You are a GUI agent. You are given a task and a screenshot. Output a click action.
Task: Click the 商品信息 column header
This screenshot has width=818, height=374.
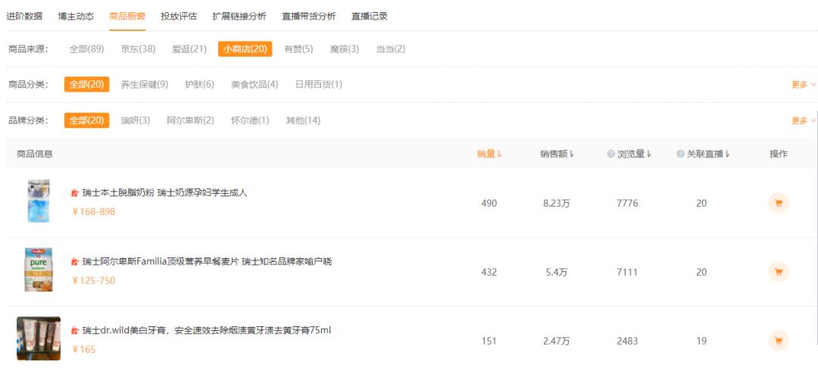[x=34, y=154]
